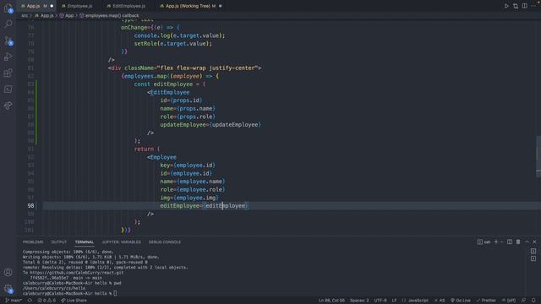Click the main branch indicator in status bar

pyautogui.click(x=14, y=301)
